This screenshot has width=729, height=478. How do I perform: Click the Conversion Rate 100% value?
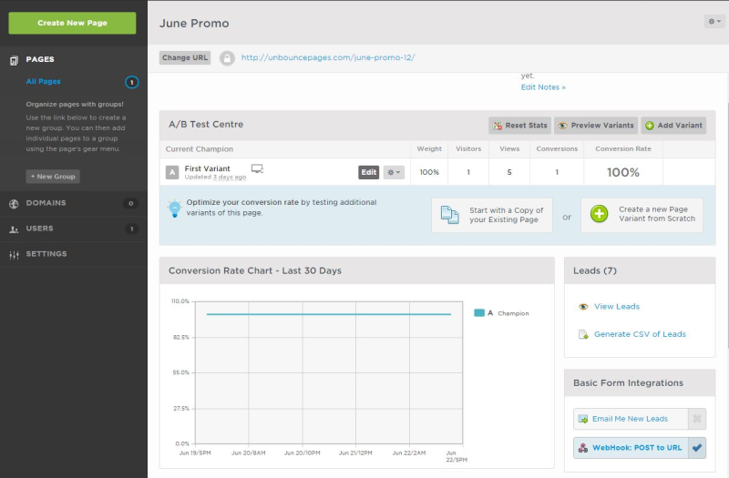click(623, 172)
